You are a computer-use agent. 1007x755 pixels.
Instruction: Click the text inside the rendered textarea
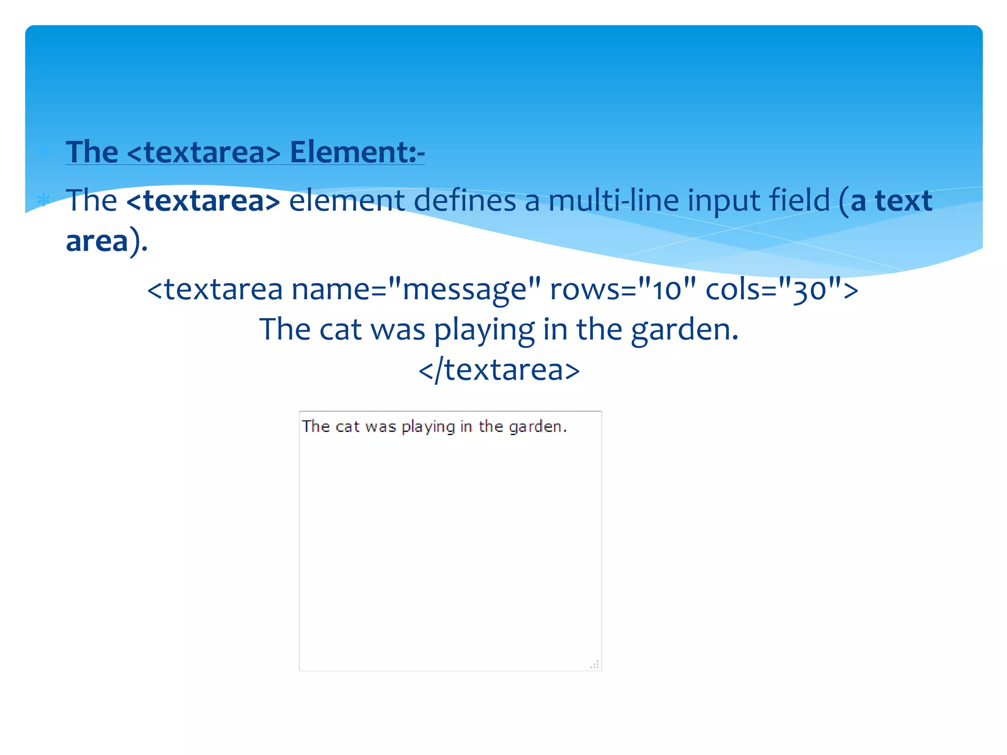pos(434,426)
